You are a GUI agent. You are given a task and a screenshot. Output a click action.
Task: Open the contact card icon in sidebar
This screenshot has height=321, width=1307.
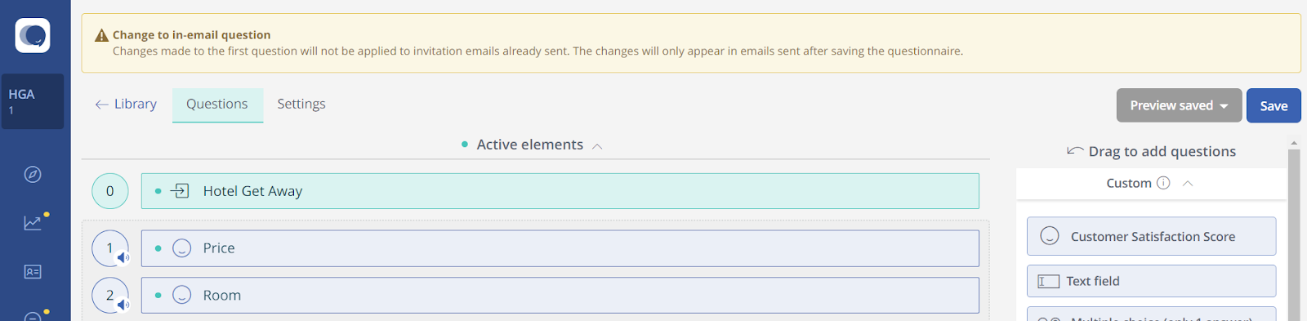(33, 272)
